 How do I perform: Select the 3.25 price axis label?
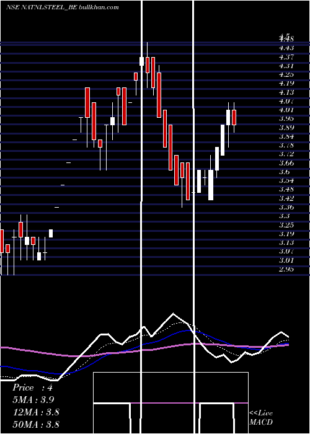[x=286, y=225]
